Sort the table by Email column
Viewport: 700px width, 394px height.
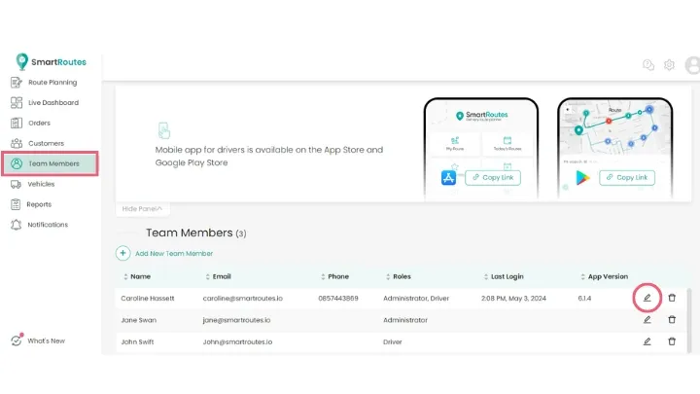(218, 276)
